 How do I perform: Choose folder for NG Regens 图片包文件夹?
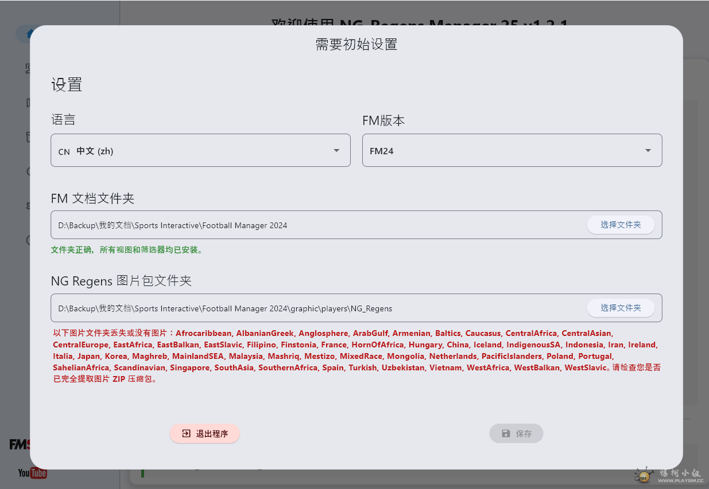tap(621, 308)
